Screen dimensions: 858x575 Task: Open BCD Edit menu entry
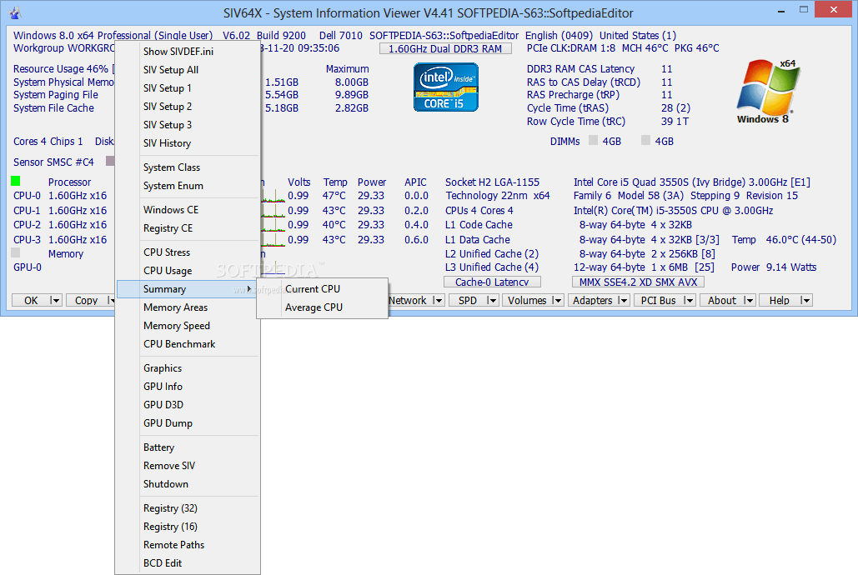pyautogui.click(x=188, y=563)
